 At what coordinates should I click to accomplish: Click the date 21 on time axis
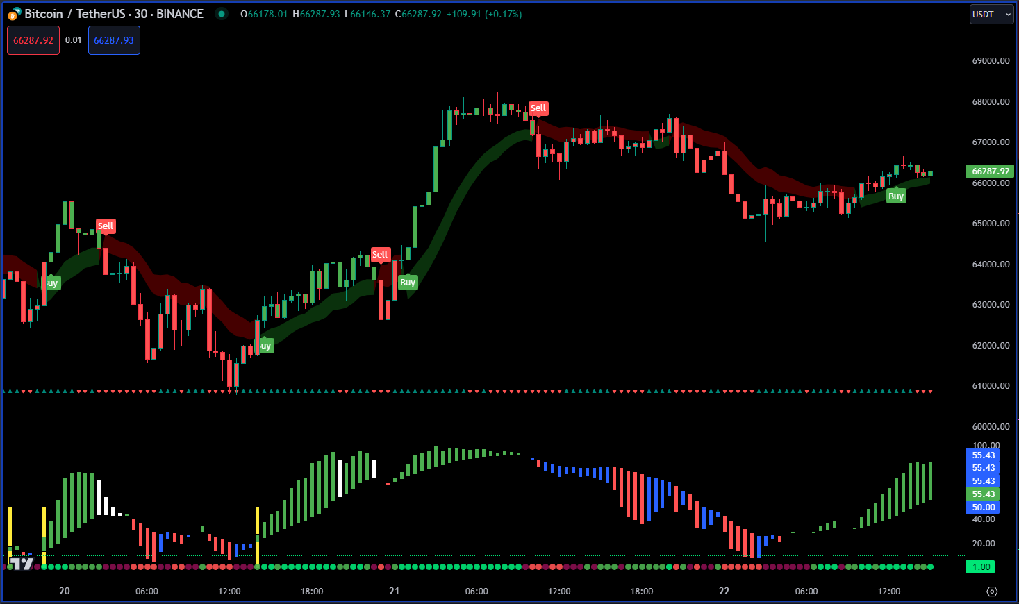point(395,592)
